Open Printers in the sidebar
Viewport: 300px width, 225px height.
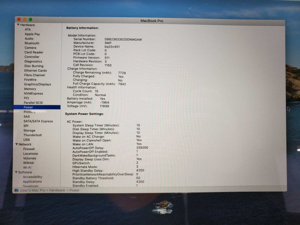point(29,112)
